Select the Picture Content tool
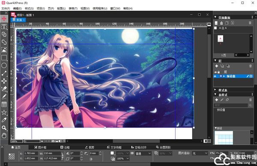This screenshot has height=166, width=257. 4,50
